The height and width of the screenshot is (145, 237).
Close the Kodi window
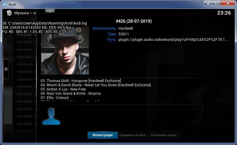[x=228, y=3]
